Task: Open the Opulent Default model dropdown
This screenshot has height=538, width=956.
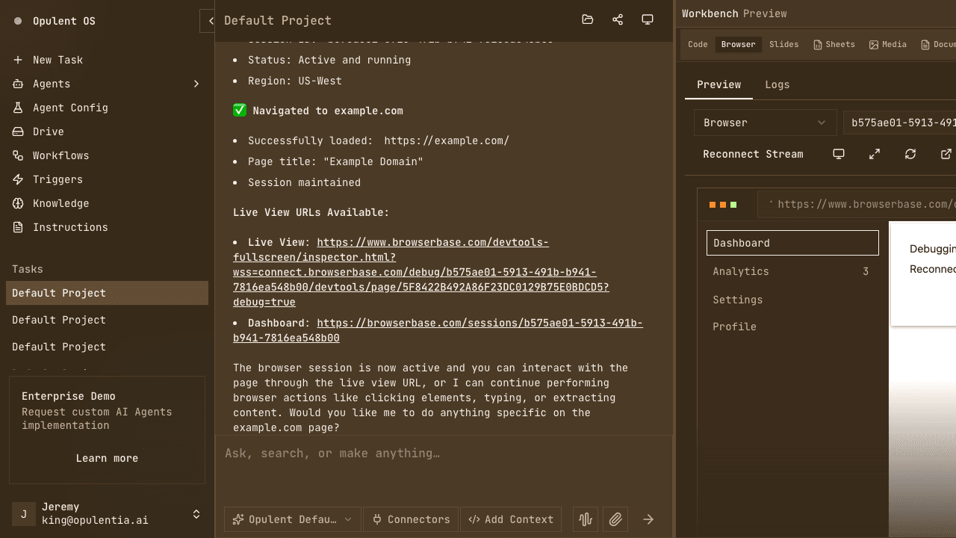Action: 291,519
